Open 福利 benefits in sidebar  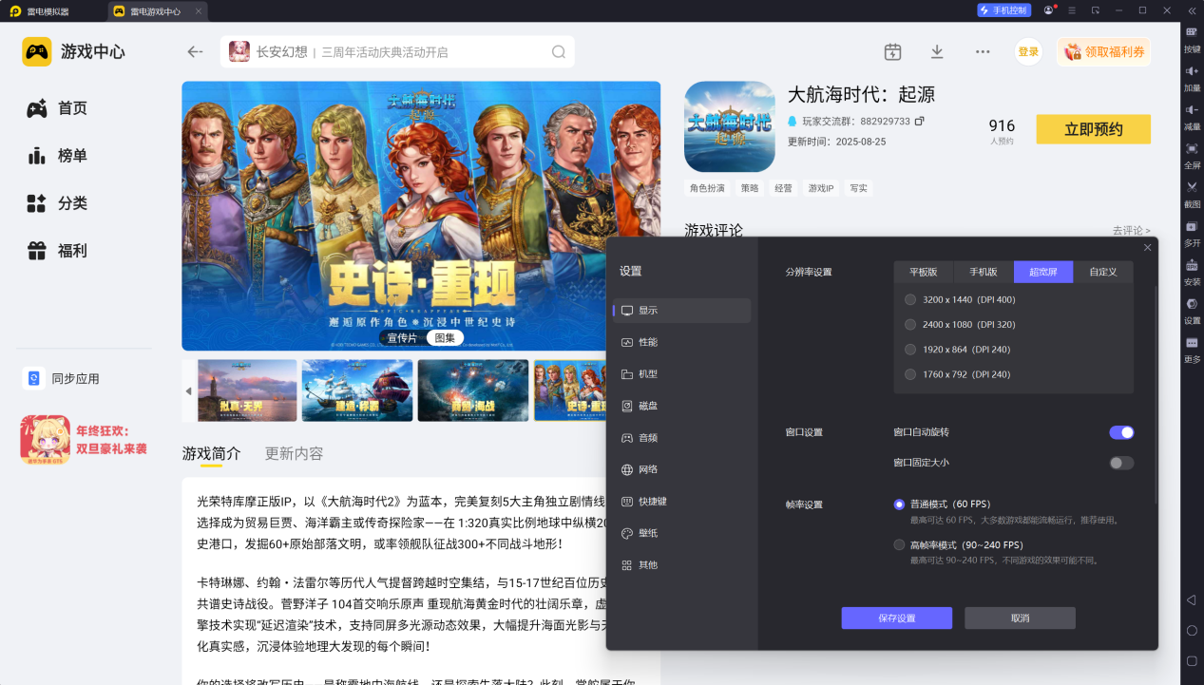(x=57, y=251)
